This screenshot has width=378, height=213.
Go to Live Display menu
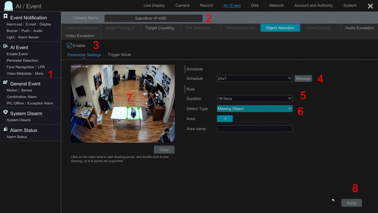coord(154,6)
